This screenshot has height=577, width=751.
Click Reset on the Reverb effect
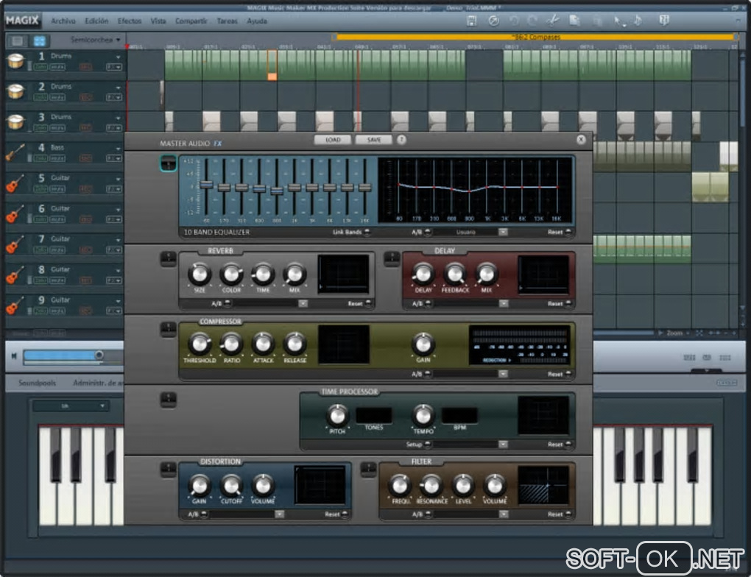click(x=359, y=303)
